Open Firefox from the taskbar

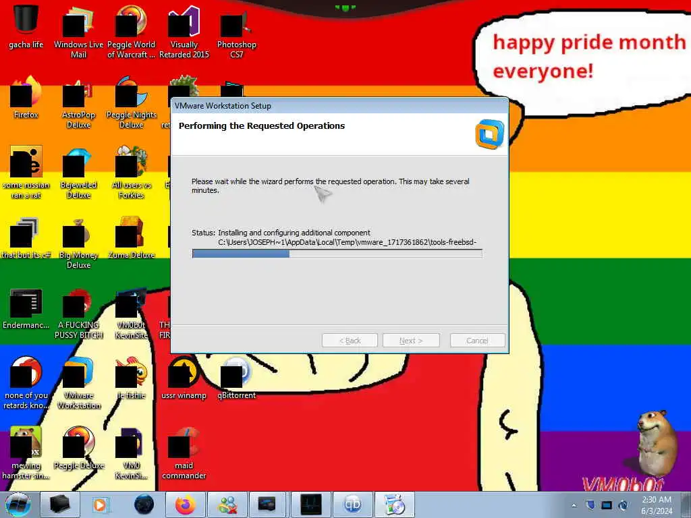click(186, 505)
